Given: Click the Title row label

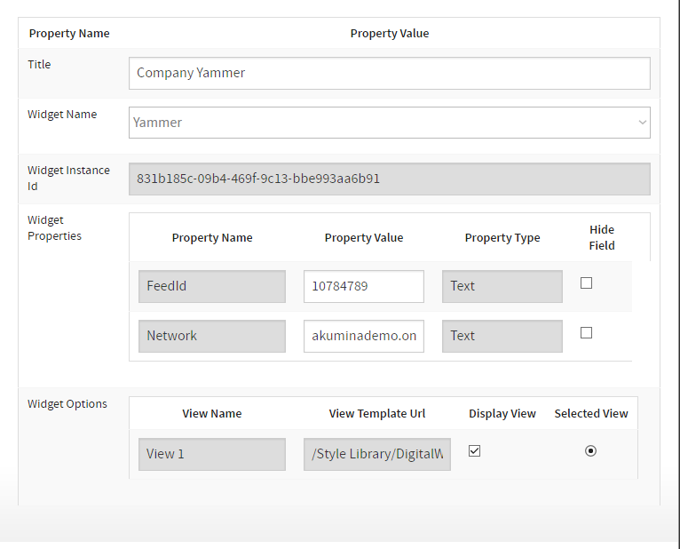Looking at the screenshot, I should tap(39, 65).
